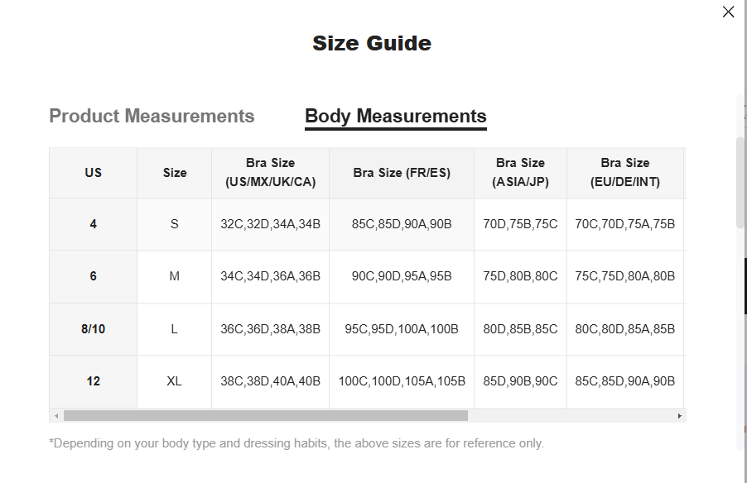This screenshot has height=483, width=747.
Task: Select the US size 4 row label
Action: tap(93, 224)
